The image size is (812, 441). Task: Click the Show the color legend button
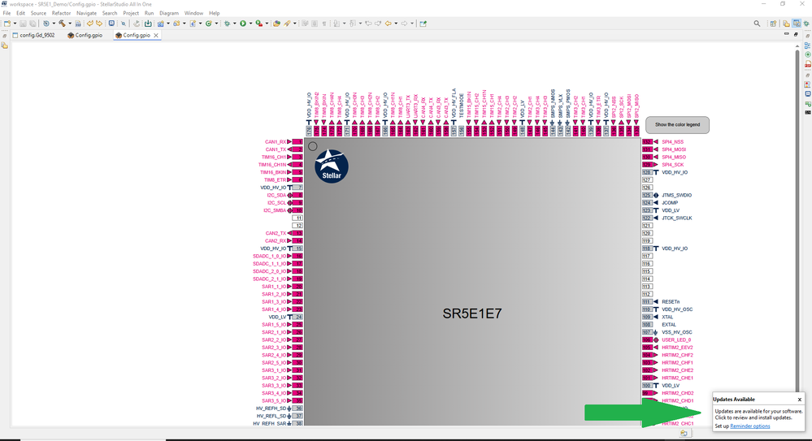pos(677,125)
